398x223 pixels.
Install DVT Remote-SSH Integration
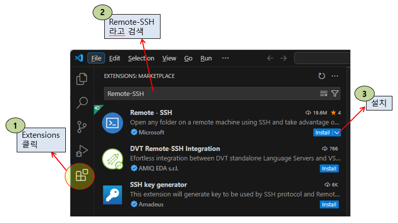(x=329, y=169)
